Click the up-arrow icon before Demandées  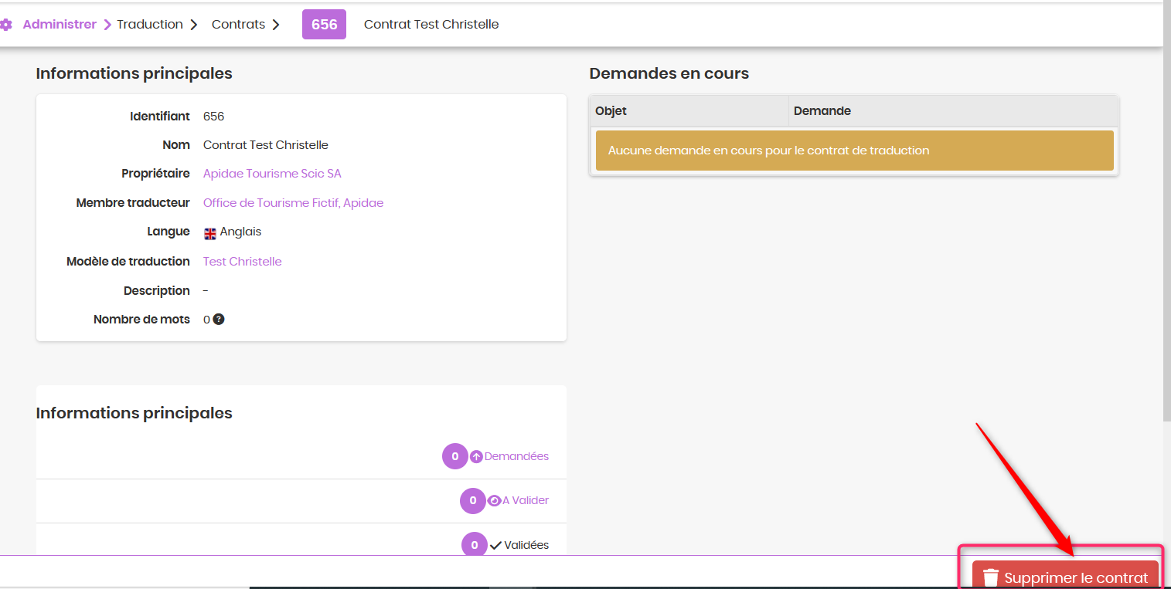pyautogui.click(x=477, y=456)
